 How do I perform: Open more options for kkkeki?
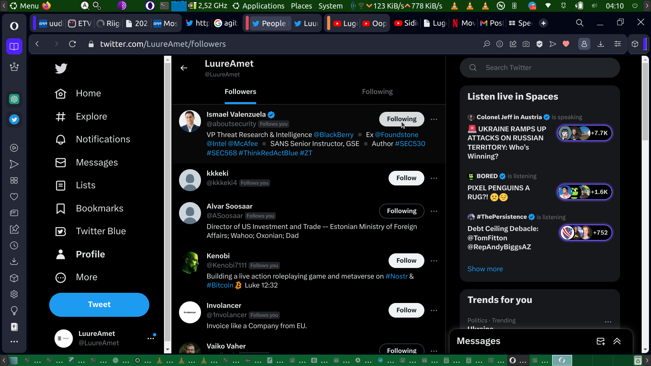(x=434, y=178)
